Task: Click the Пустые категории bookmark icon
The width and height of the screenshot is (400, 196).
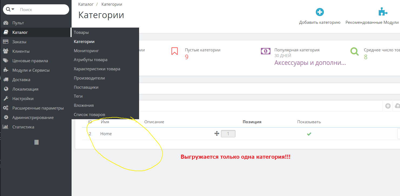Action: click(x=174, y=51)
